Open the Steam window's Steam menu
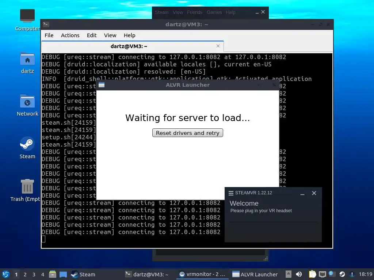The height and width of the screenshot is (280, 374). (x=162, y=12)
